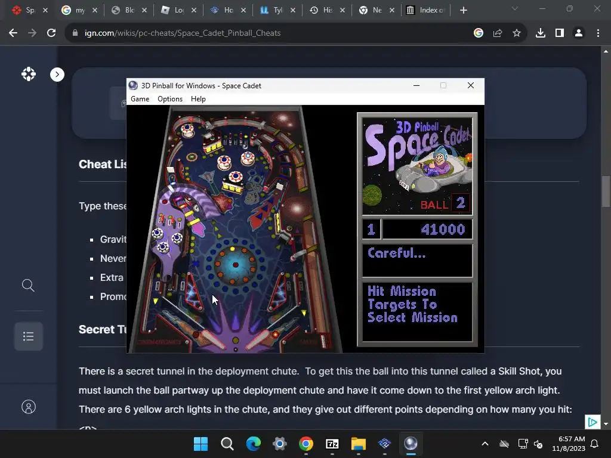Open the notifications bell
The image size is (611, 458).
pyautogui.click(x=594, y=444)
